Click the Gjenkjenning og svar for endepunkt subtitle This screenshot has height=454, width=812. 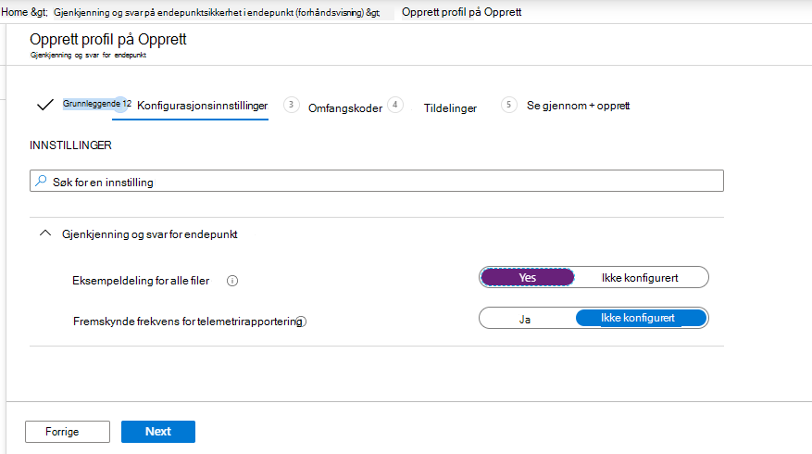88,55
